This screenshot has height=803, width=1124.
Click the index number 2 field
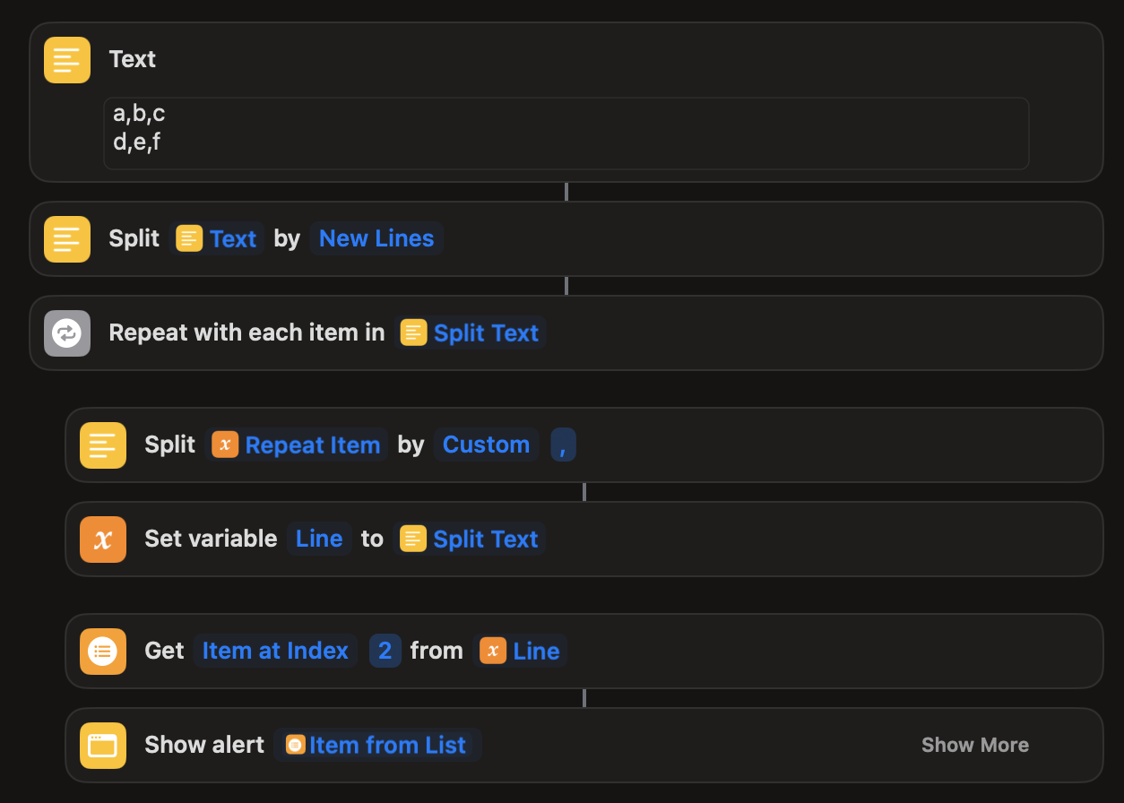point(385,652)
